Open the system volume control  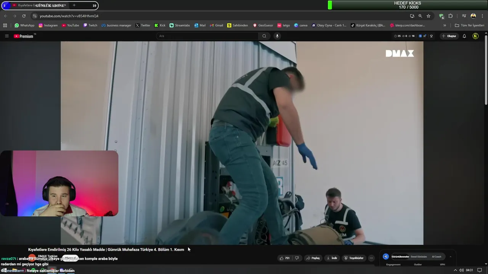(x=462, y=270)
